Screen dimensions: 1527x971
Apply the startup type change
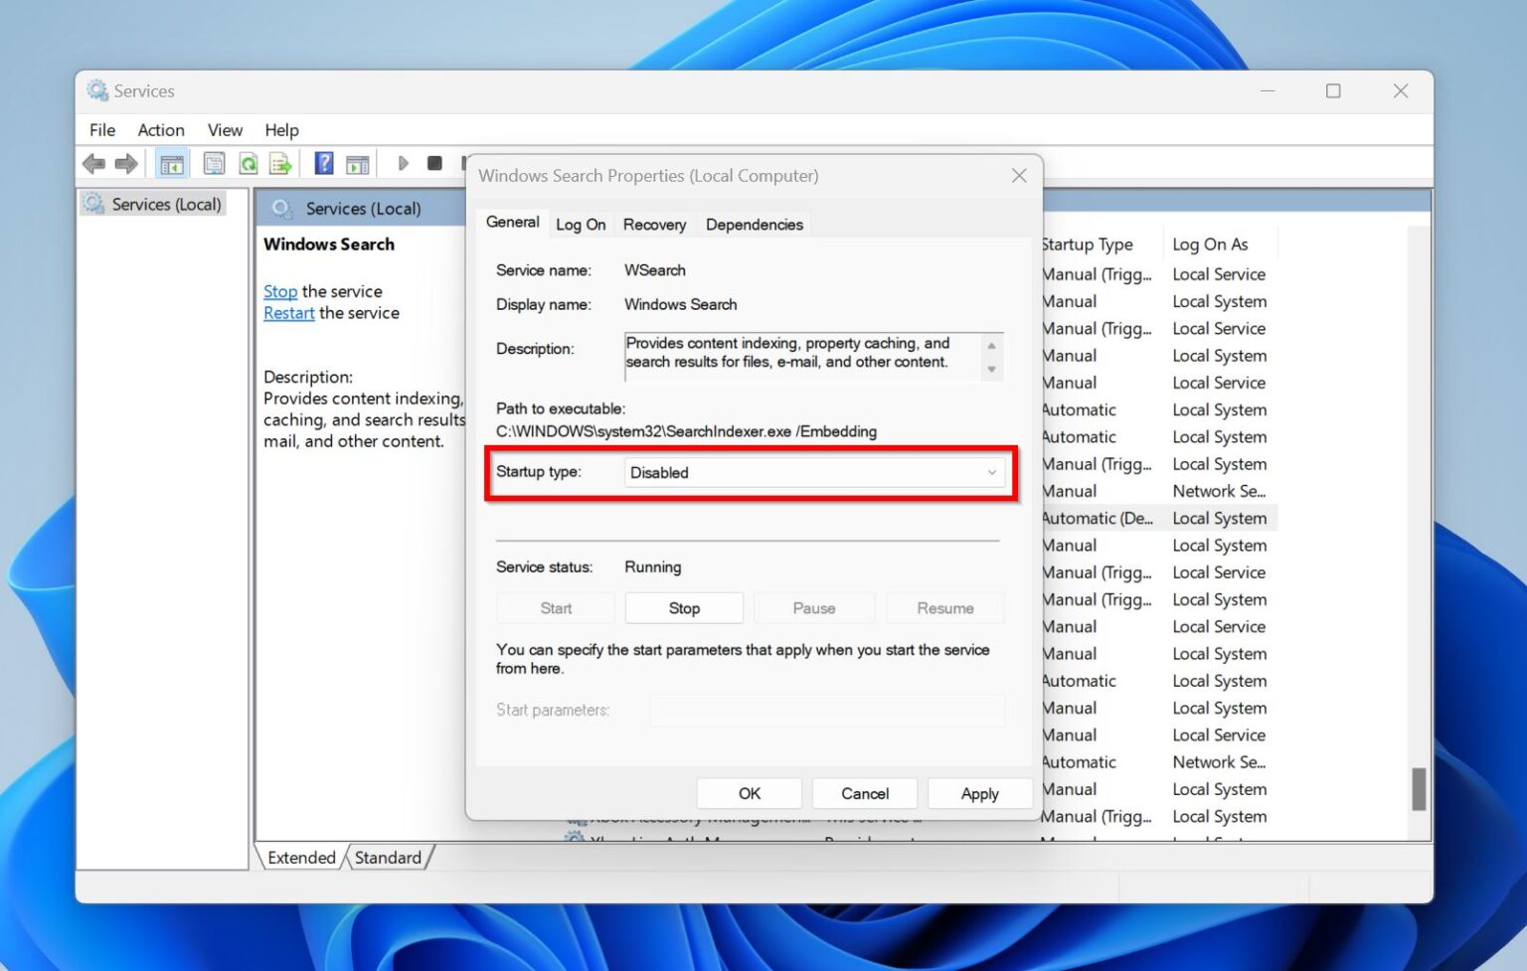[x=979, y=793]
